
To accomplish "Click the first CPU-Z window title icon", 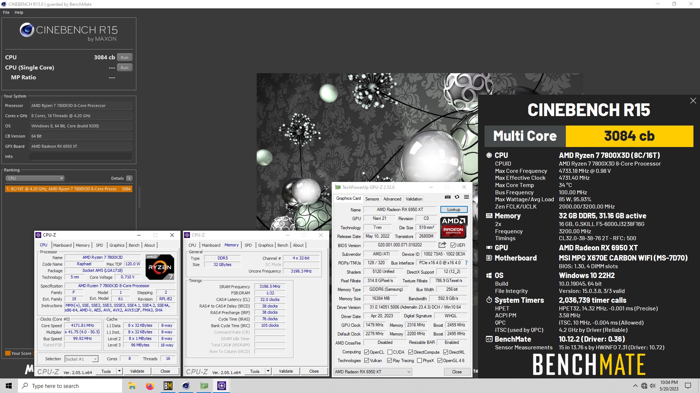I will pyautogui.click(x=38, y=235).
